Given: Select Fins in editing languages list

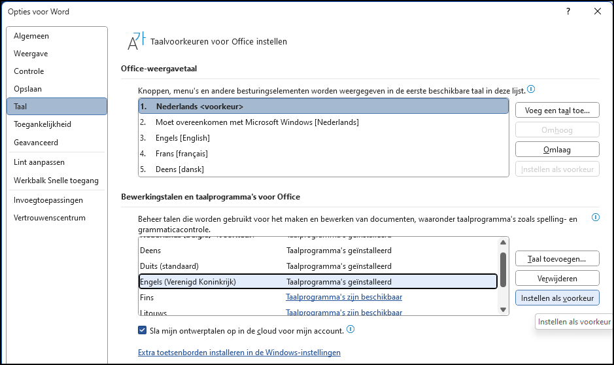Looking at the screenshot, I should [x=318, y=297].
